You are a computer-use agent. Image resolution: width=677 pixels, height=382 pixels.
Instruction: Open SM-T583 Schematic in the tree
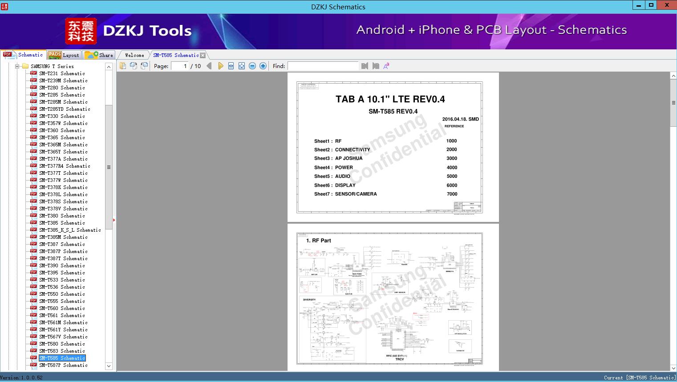click(x=62, y=351)
